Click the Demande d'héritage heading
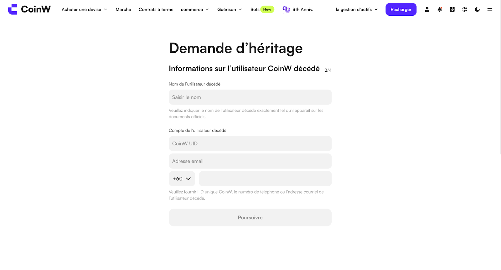The image size is (501, 270). coord(236,48)
